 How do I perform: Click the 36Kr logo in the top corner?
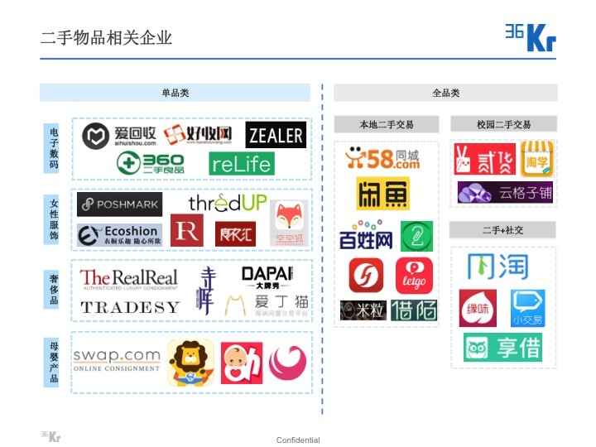point(530,36)
